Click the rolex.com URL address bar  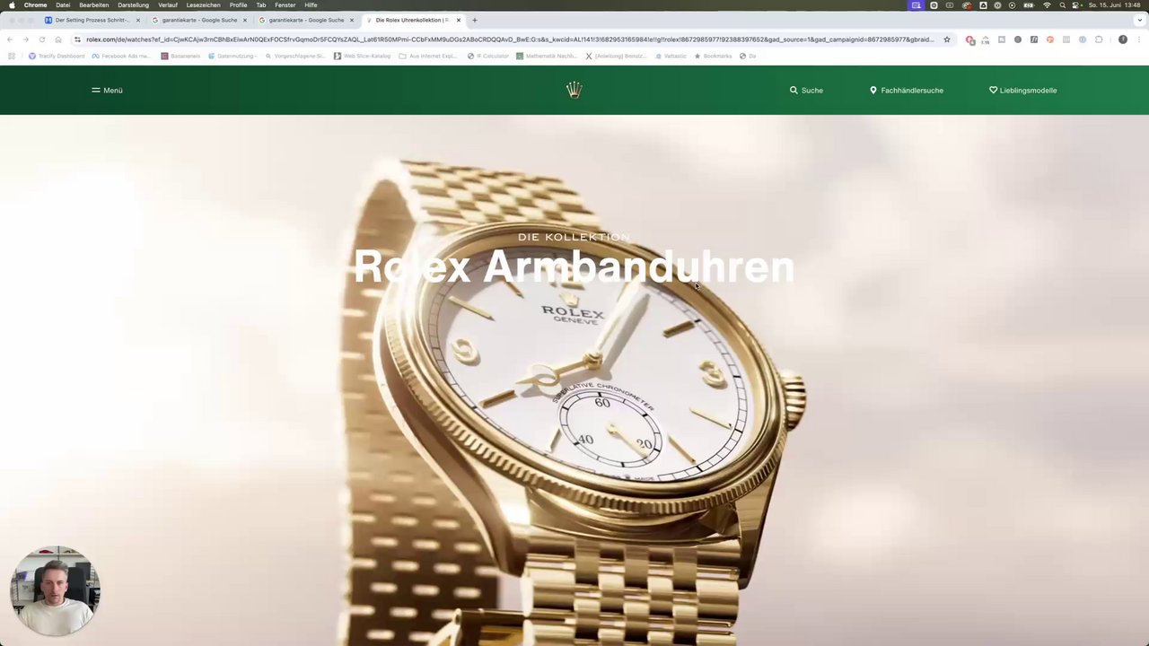tap(510, 39)
